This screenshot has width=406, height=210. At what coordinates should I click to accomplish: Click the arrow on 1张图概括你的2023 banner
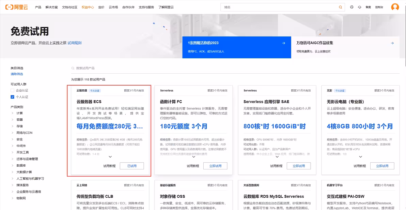[283, 43]
